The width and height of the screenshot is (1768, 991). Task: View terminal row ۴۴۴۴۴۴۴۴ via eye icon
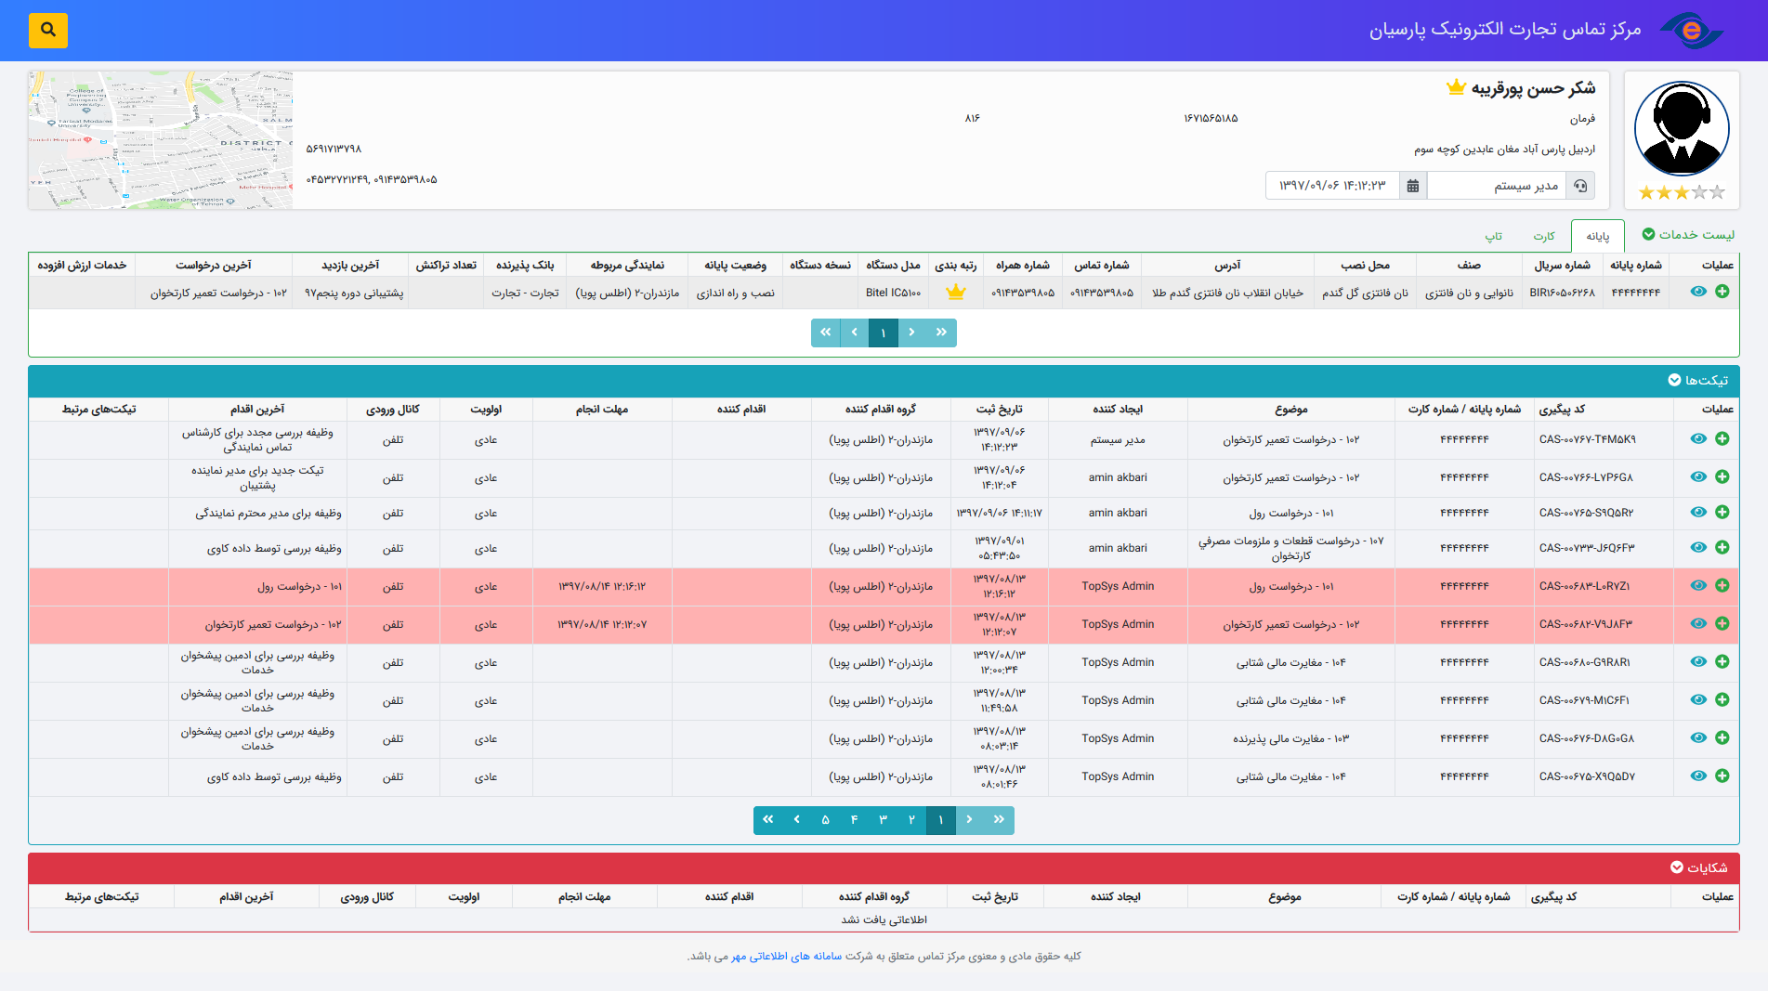(x=1698, y=292)
